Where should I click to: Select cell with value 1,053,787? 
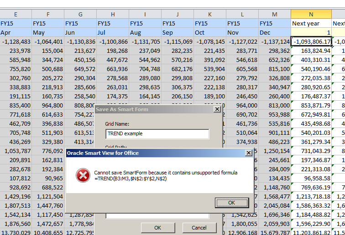pos(16,151)
